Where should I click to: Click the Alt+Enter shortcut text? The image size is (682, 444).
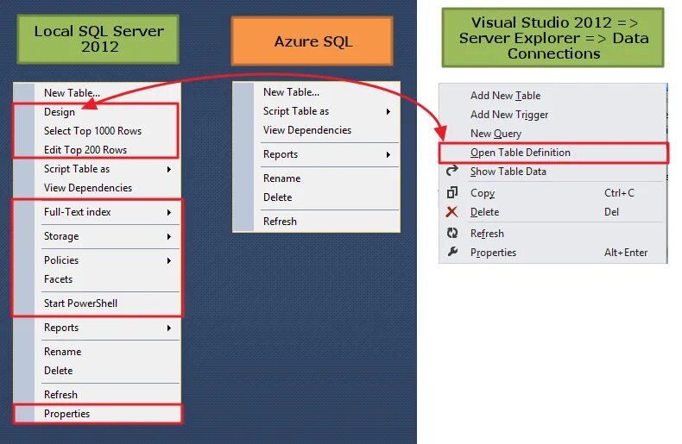coord(626,253)
